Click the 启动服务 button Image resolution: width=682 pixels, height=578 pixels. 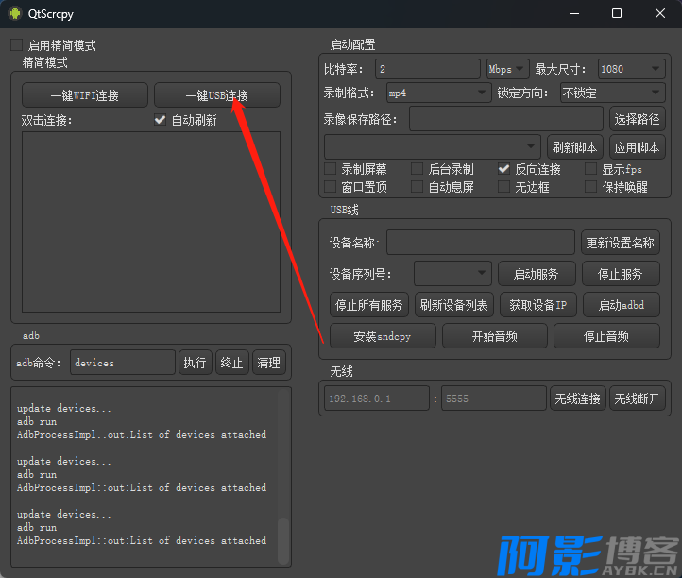coord(537,274)
